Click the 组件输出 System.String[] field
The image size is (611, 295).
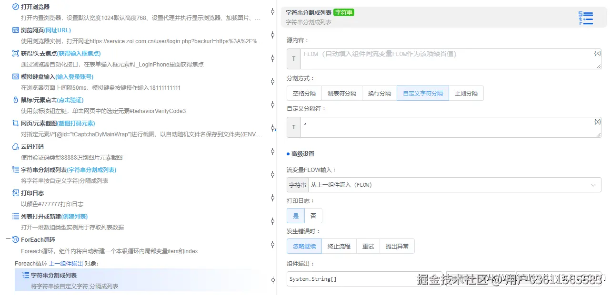click(x=365, y=279)
